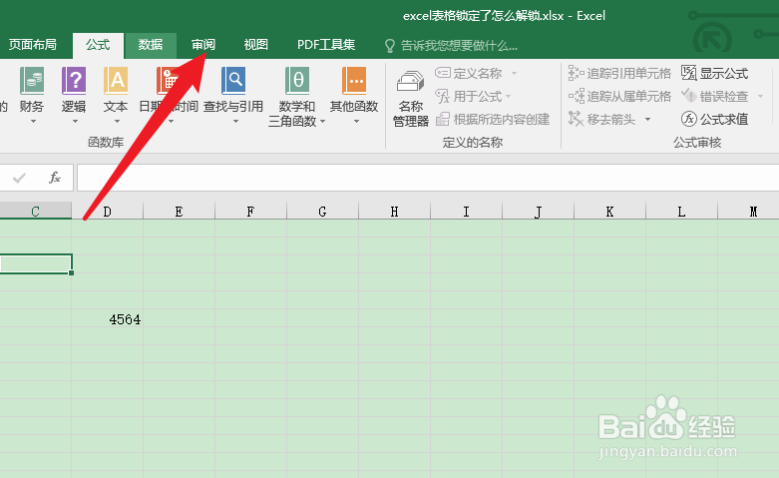This screenshot has height=478, width=779.
Task: Click the 告诉我您想要做什么 search box
Action: point(452,46)
